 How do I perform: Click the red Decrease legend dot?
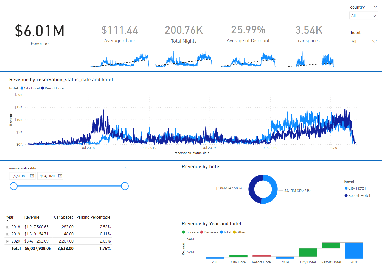[x=202, y=232]
